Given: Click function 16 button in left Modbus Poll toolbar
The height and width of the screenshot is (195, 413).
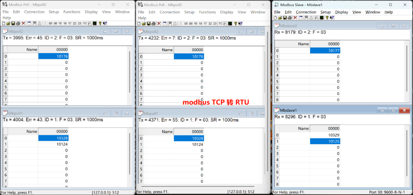Looking at the screenshot, I should pyautogui.click(x=65, y=23).
